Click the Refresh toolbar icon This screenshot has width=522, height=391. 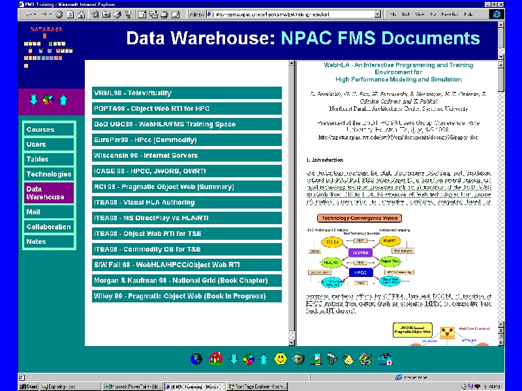[x=70, y=14]
